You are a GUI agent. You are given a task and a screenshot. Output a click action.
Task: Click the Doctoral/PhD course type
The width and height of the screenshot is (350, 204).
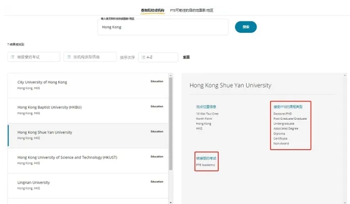pyautogui.click(x=282, y=114)
